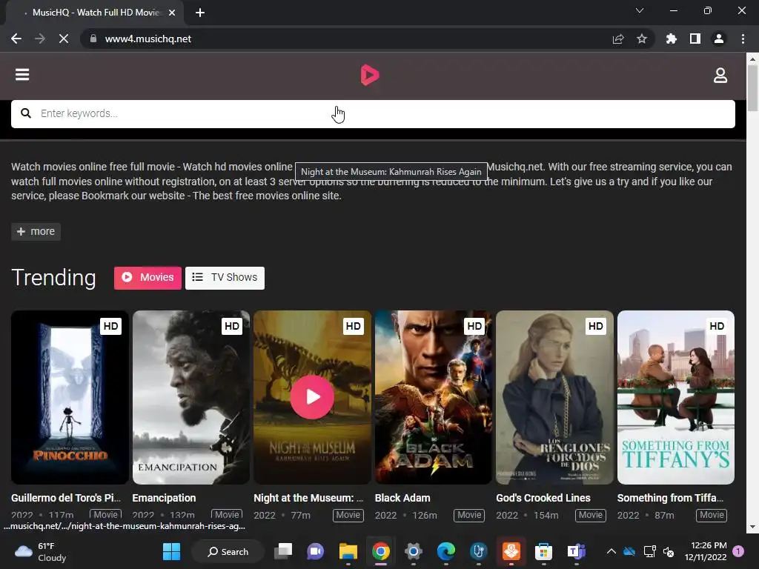This screenshot has height=569, width=759.
Task: Open the God's Crooked Lines poster
Action: pyautogui.click(x=554, y=397)
